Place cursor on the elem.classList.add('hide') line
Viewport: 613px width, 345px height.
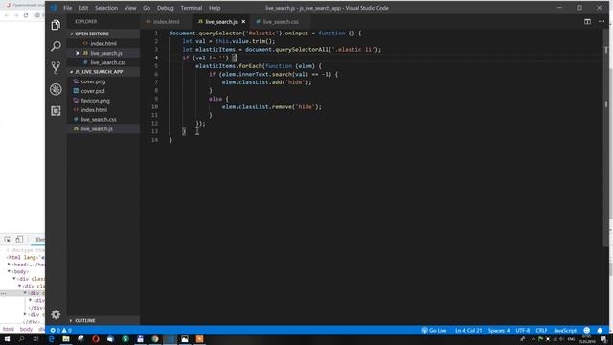[x=266, y=82]
